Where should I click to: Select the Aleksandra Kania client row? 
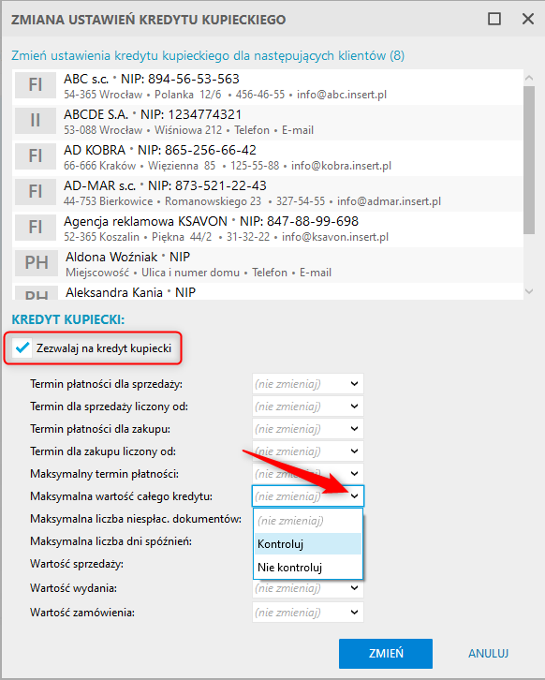[x=268, y=291]
